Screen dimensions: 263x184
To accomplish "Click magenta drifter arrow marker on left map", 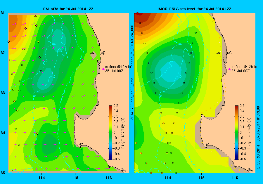I will [103, 69].
